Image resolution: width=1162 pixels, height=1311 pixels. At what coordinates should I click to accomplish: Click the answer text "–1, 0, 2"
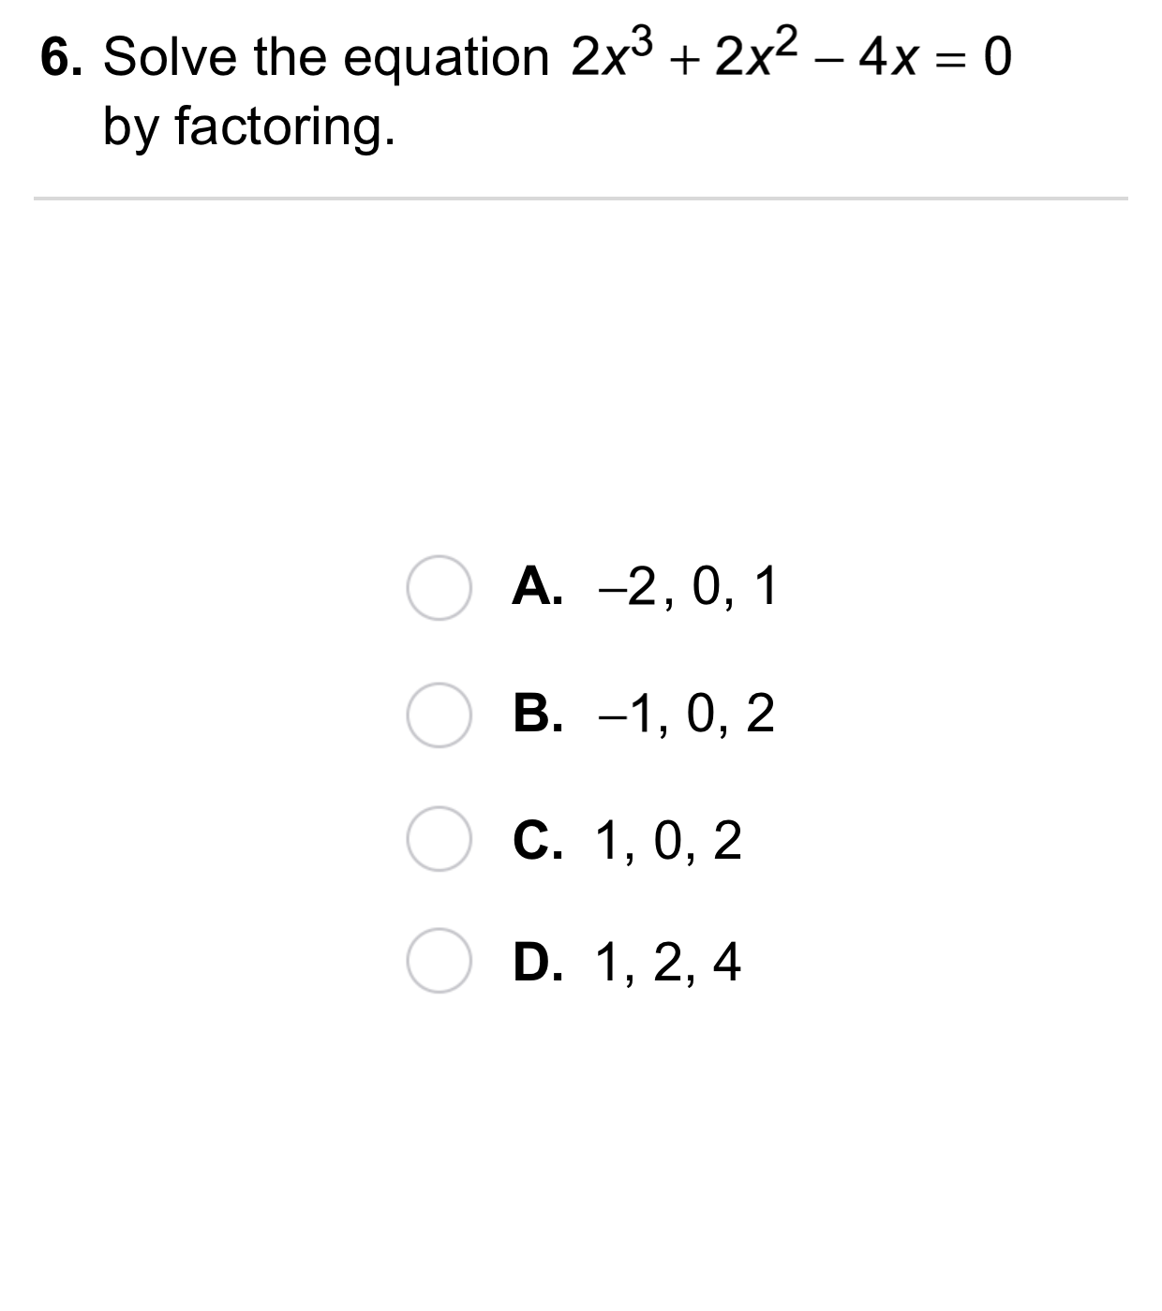[x=685, y=714]
